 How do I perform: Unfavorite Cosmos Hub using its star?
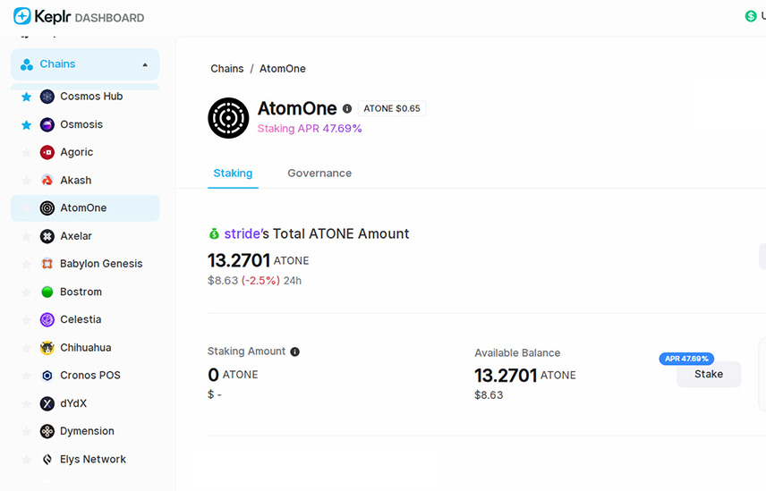[26, 97]
